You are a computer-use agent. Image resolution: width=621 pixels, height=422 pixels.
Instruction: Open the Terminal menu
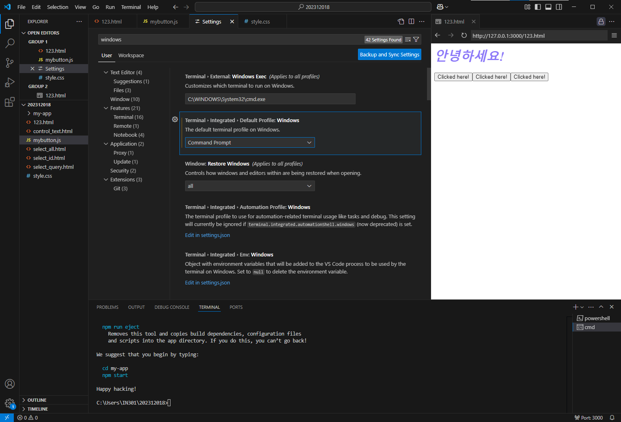click(x=131, y=7)
